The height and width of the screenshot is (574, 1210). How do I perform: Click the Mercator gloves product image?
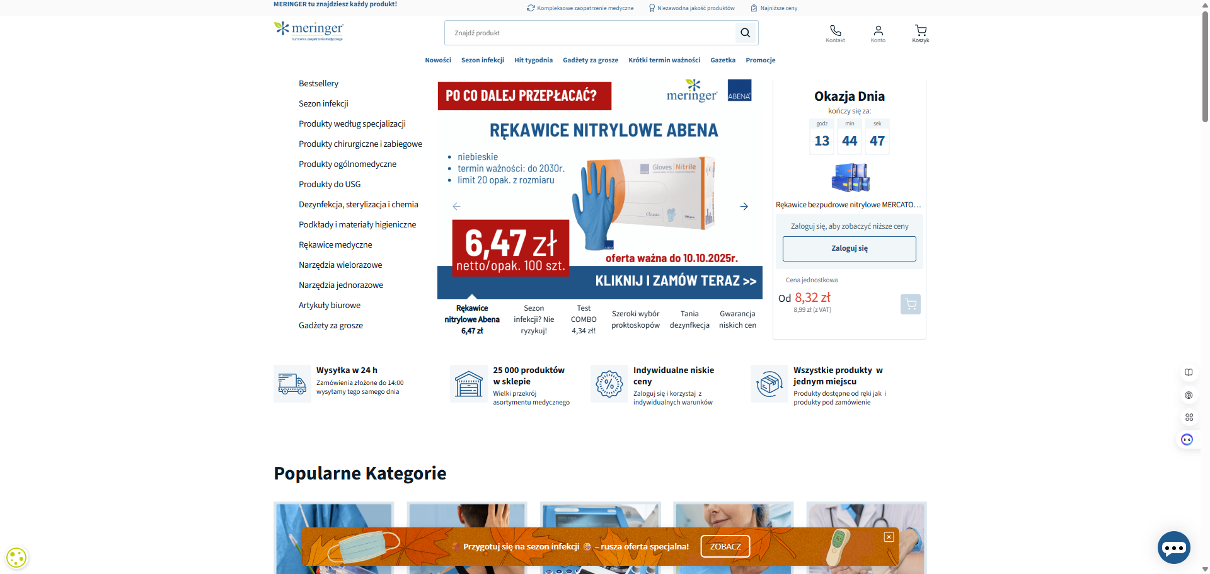pyautogui.click(x=850, y=177)
